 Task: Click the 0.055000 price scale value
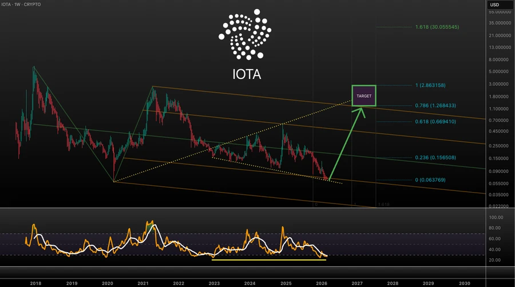coord(498,184)
